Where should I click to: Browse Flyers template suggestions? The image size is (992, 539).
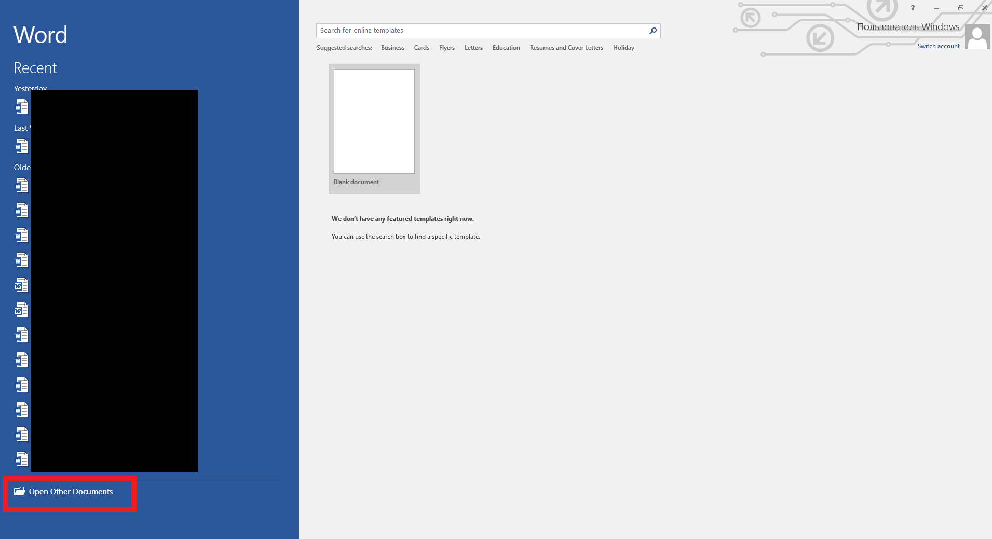tap(447, 48)
